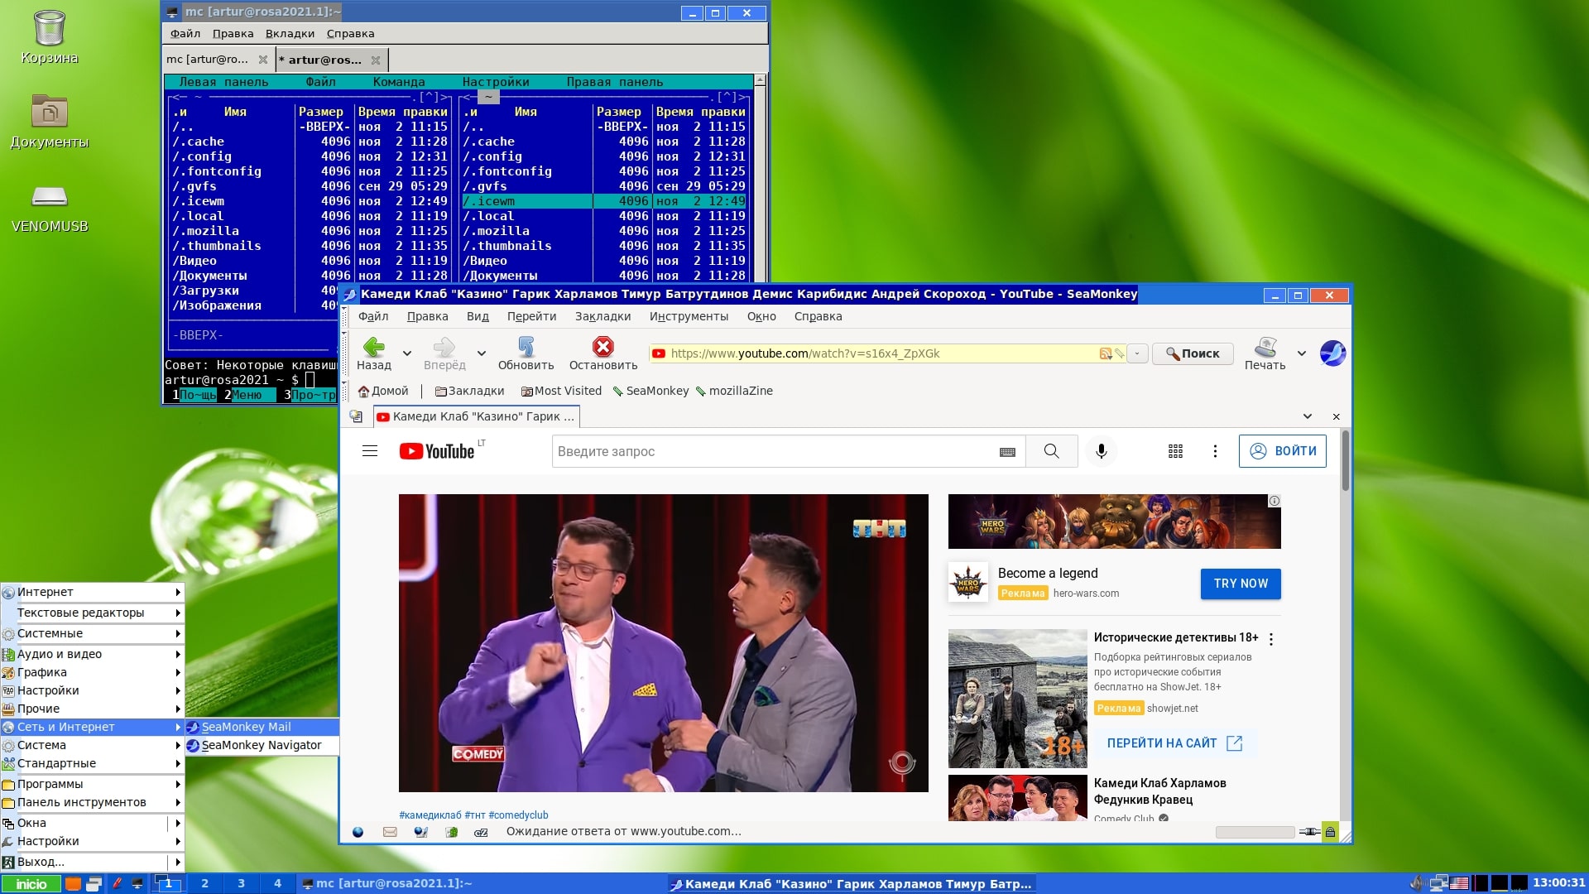Screen dimensions: 1589x894
Task: Start YouTube voice search with the microphone
Action: pyautogui.click(x=1102, y=451)
